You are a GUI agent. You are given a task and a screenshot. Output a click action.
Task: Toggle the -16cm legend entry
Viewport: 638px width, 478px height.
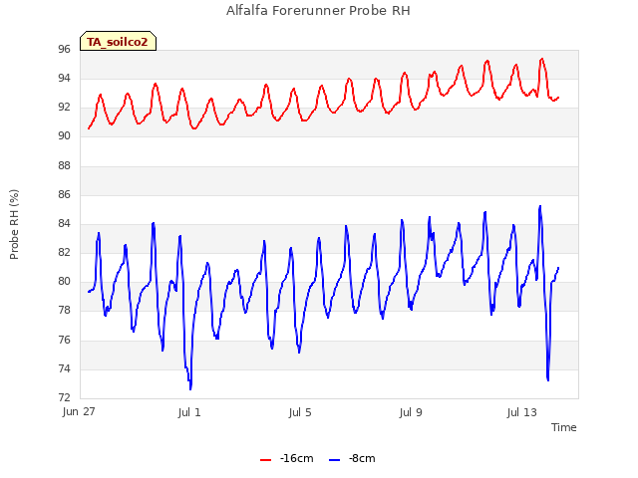[287, 458]
